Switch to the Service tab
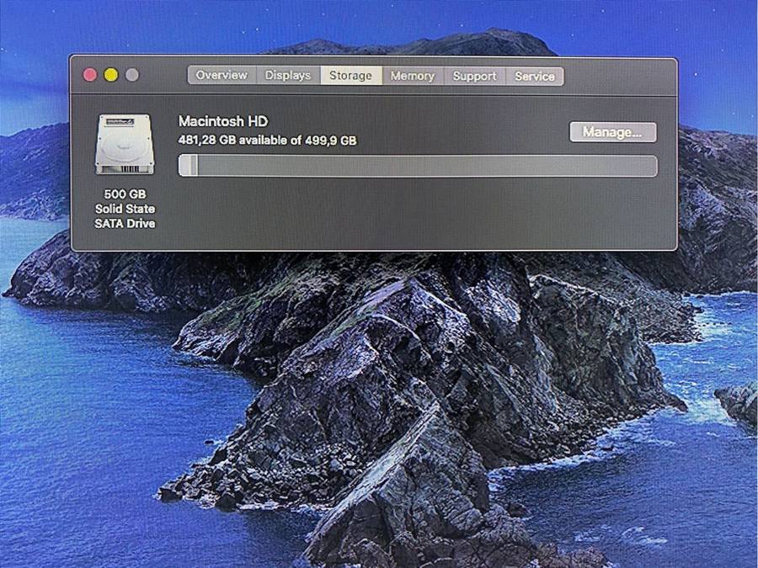758x568 pixels. [x=535, y=76]
